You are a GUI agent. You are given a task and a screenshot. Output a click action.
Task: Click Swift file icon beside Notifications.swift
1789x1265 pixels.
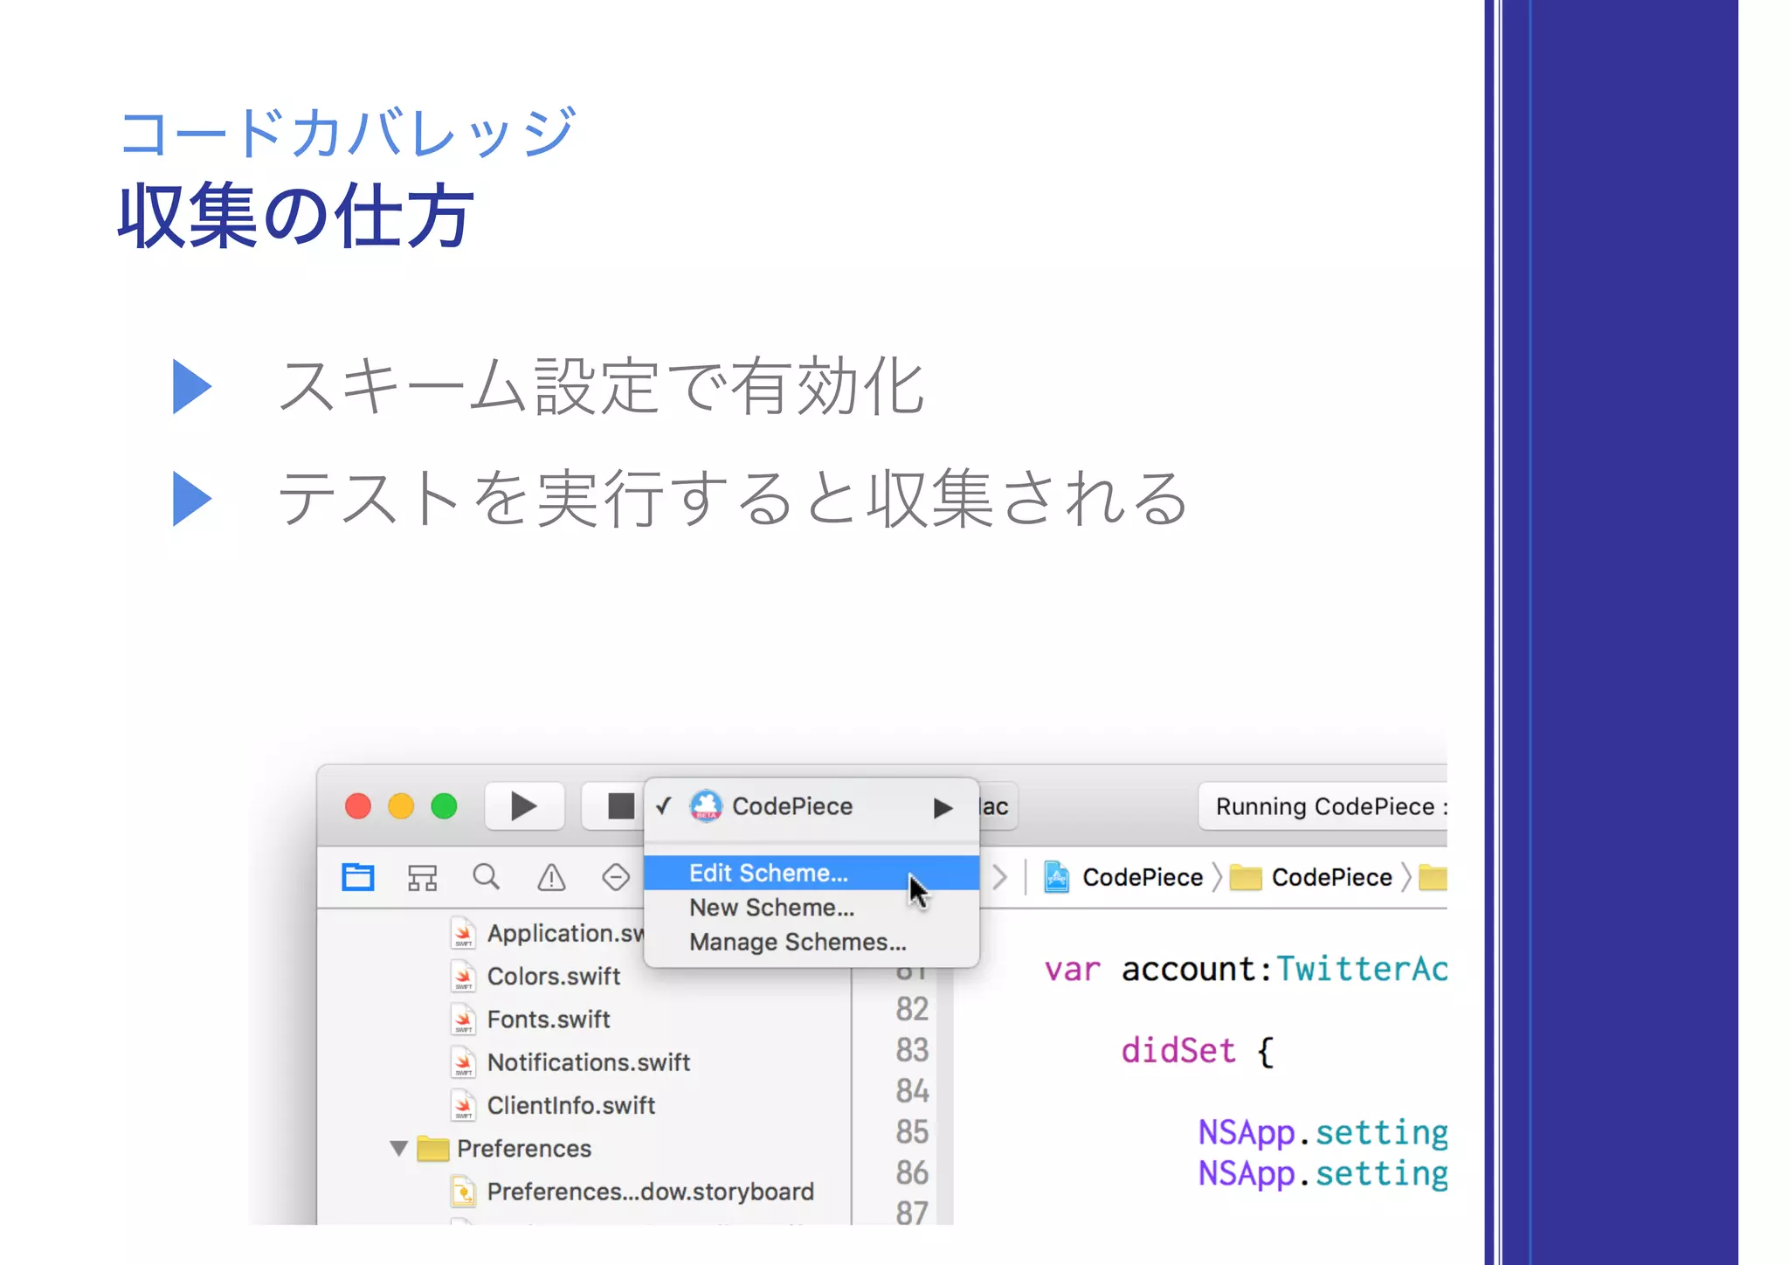[x=464, y=1062]
